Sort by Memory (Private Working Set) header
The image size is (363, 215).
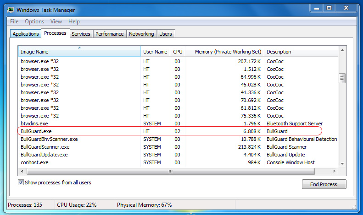pyautogui.click(x=224, y=52)
